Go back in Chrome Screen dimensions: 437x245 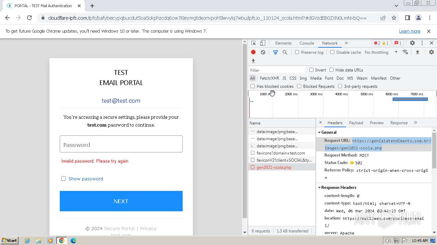(8, 18)
